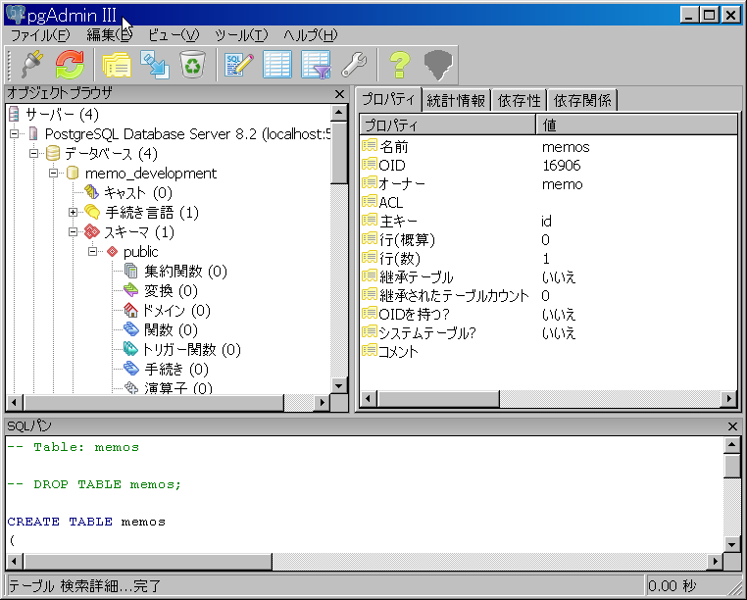Viewport: 747px width, 600px height.
Task: Switch to the プロパティ tab
Action: tap(389, 100)
